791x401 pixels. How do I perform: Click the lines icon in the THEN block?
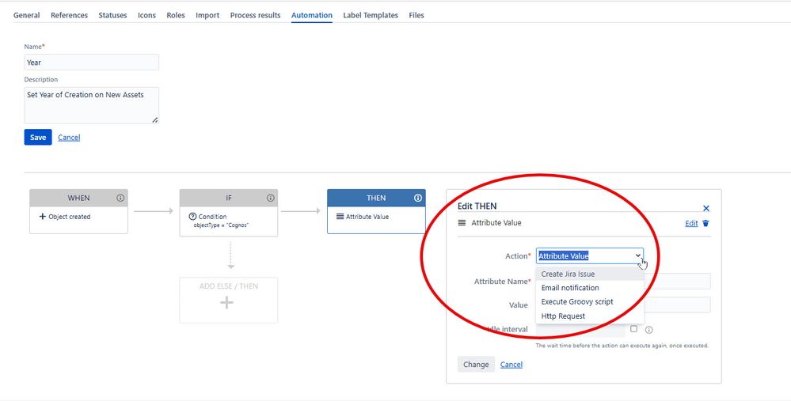pos(340,217)
